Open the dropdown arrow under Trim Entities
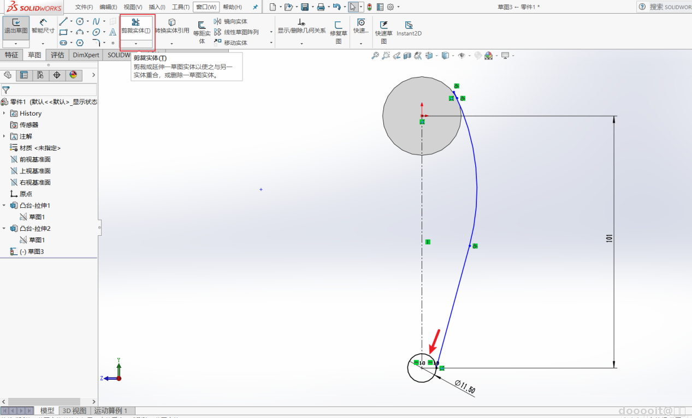Image resolution: width=692 pixels, height=418 pixels. pos(136,44)
